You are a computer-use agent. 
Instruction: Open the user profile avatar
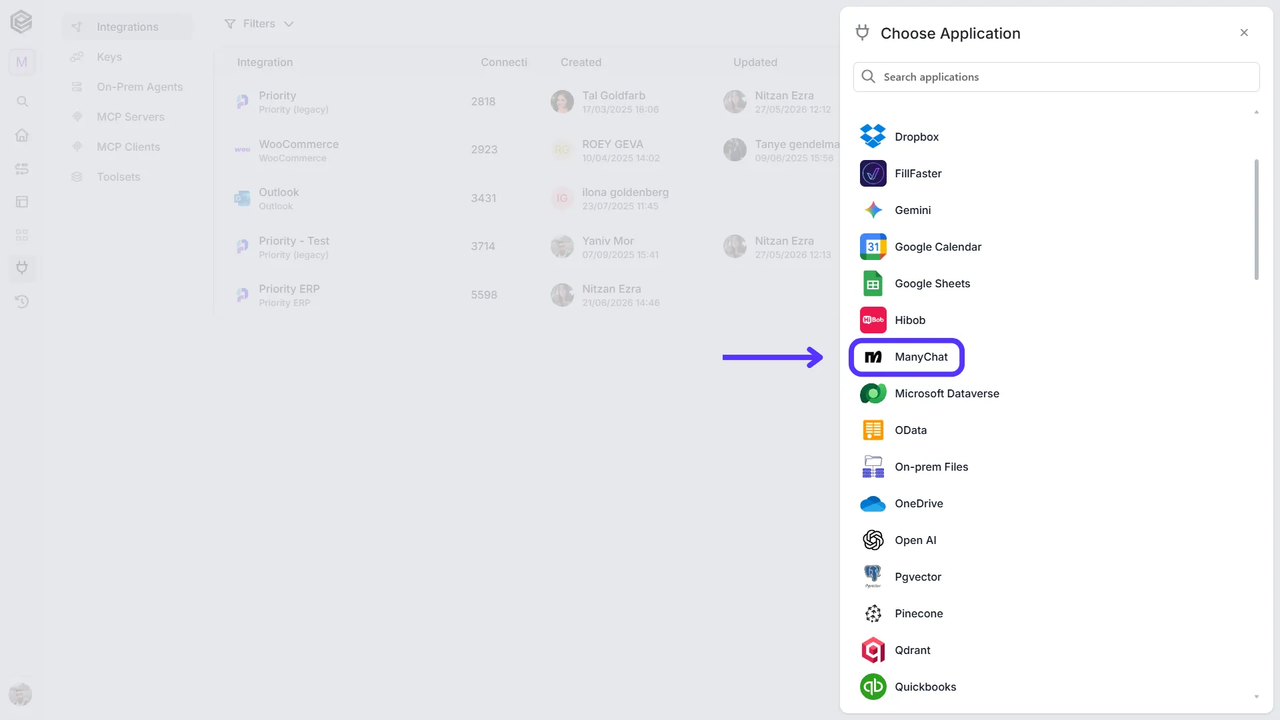coord(21,694)
